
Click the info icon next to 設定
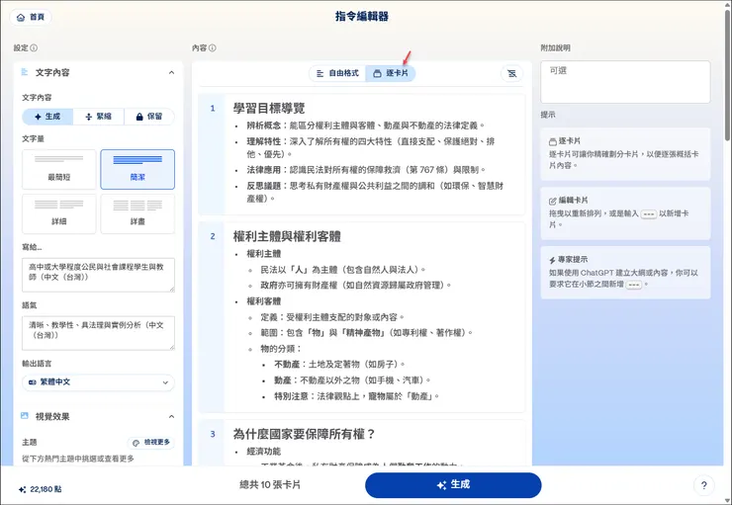click(x=34, y=48)
